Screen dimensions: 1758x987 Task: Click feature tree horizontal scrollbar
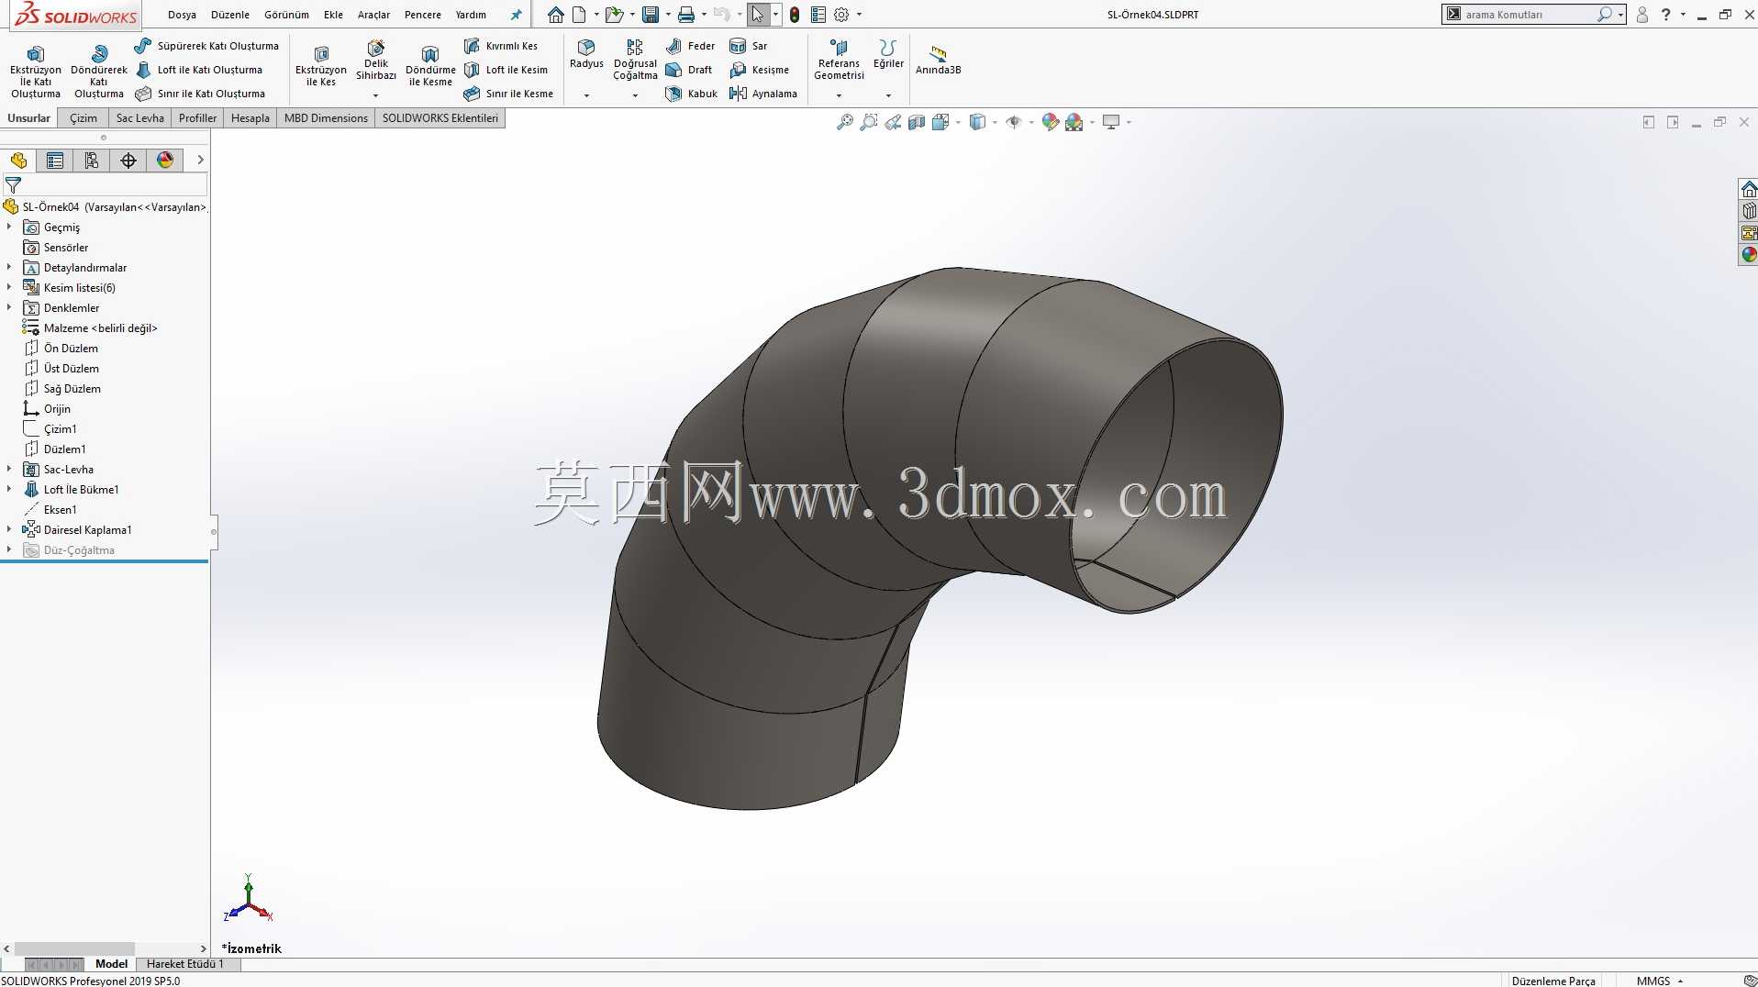tap(74, 948)
